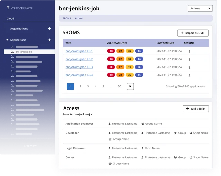Select the Organizations section

pyautogui.click(x=19, y=29)
